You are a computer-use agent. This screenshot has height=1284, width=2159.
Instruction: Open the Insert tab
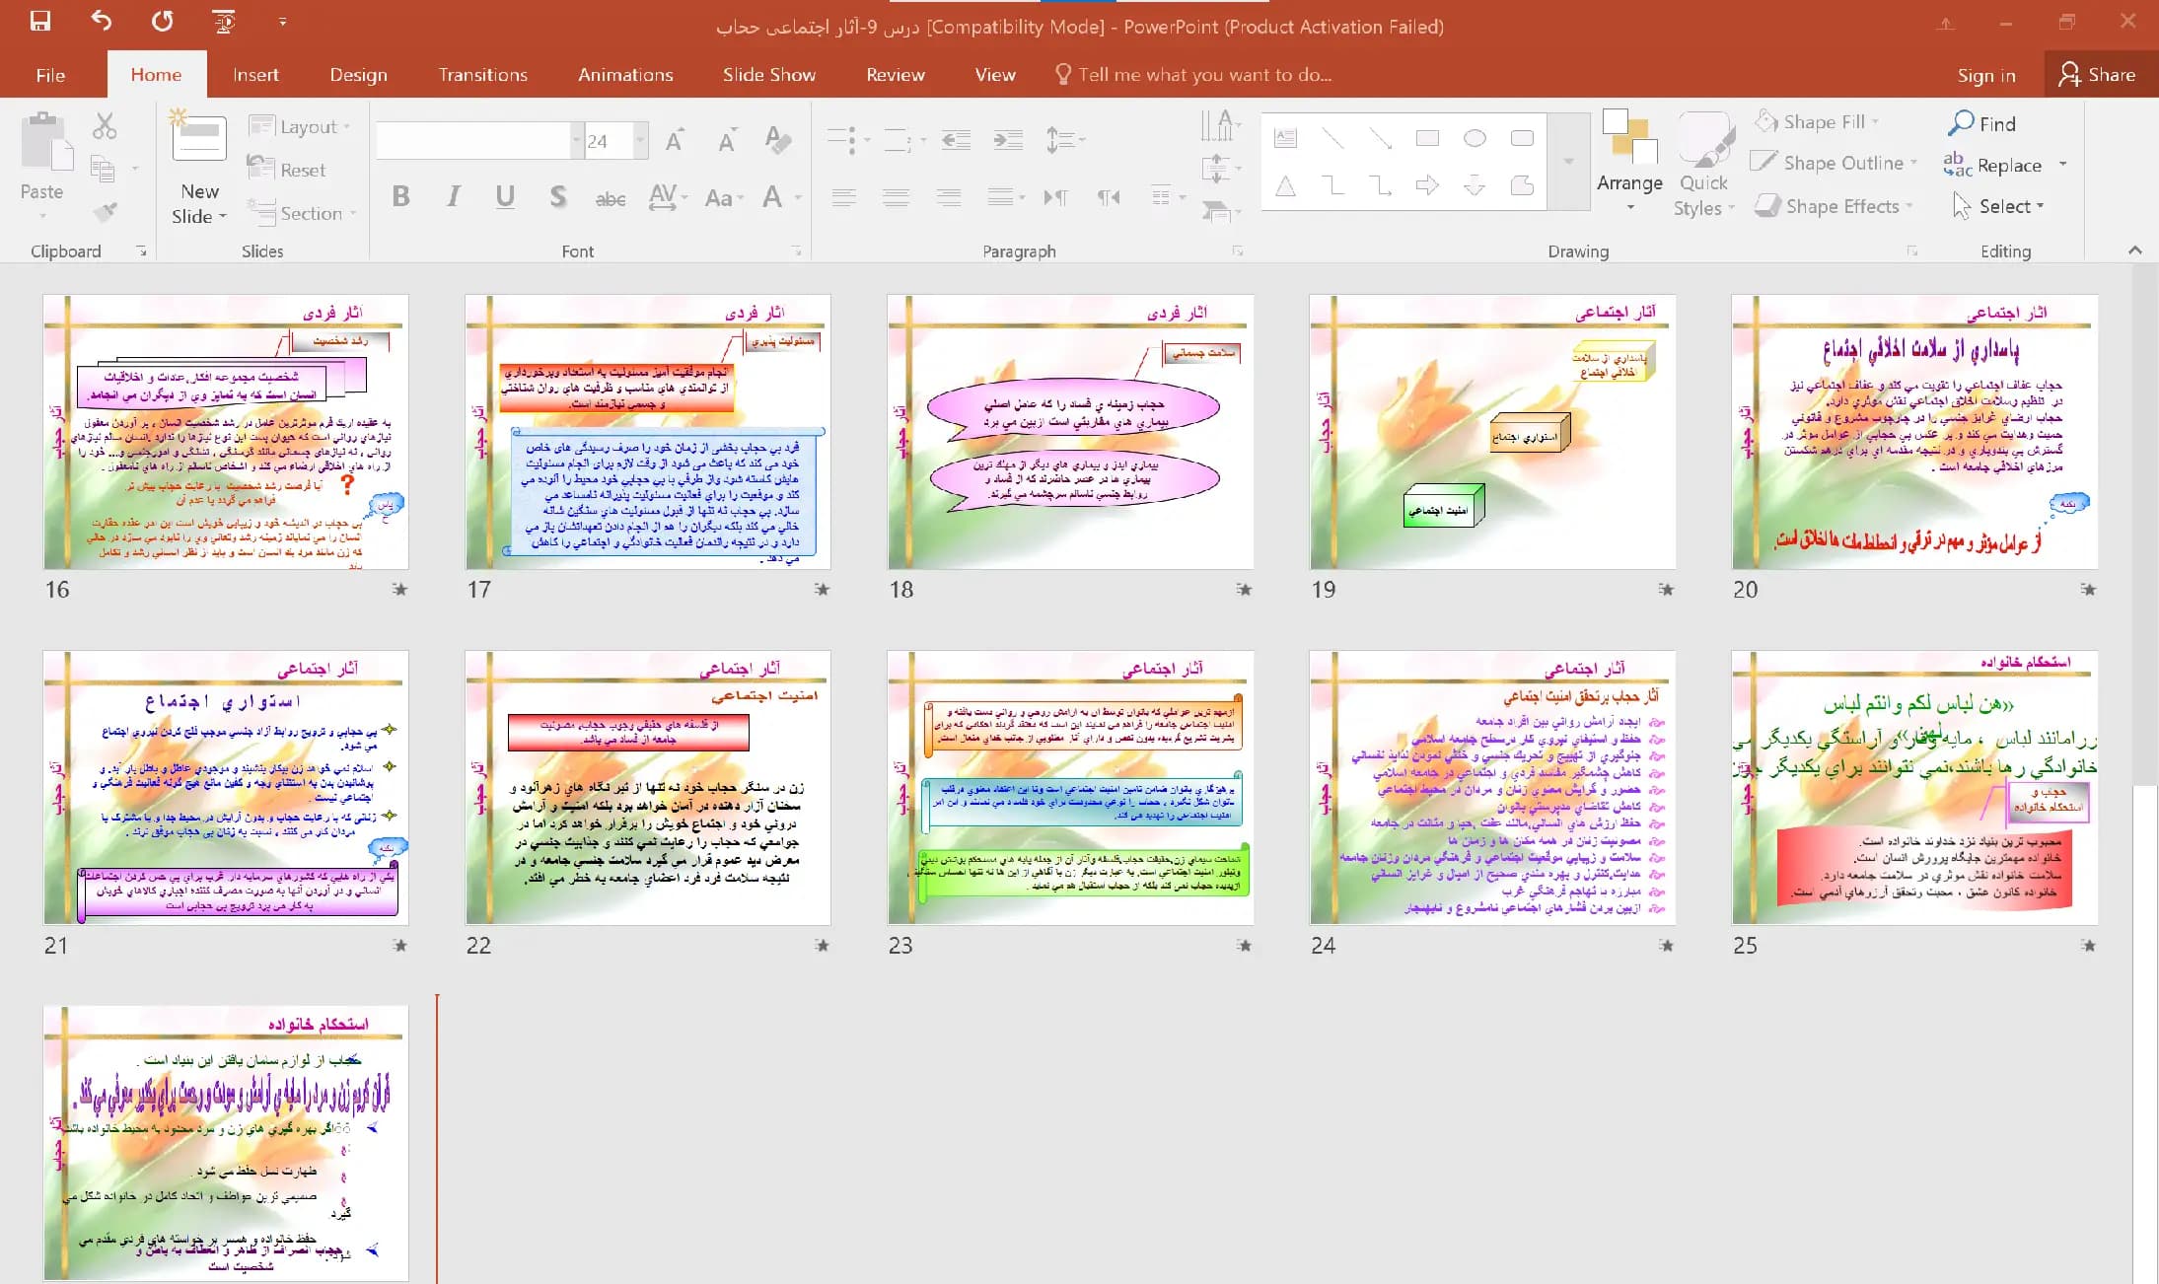point(255,75)
